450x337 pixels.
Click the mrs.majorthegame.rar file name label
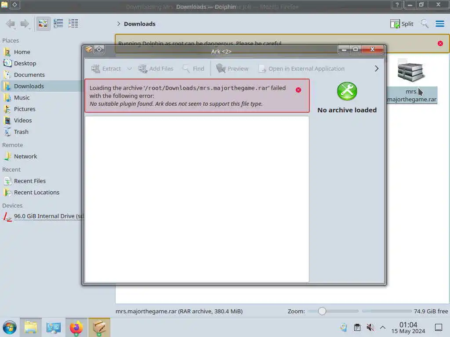coord(412,95)
